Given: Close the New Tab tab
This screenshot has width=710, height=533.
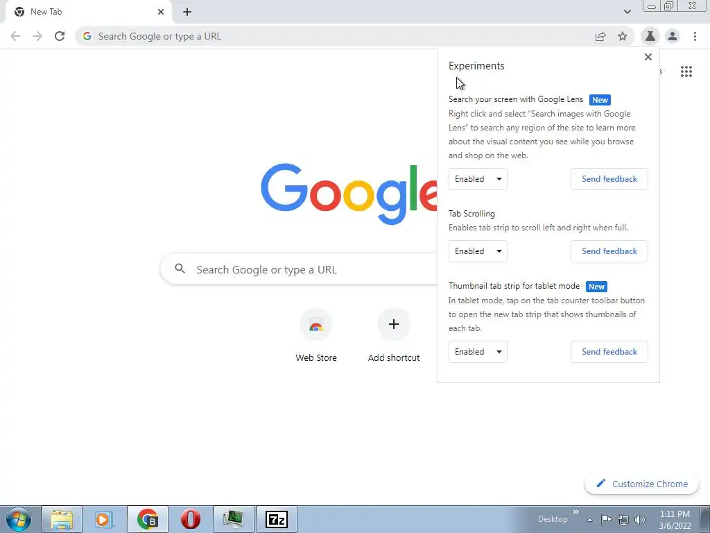Looking at the screenshot, I should coord(161,12).
